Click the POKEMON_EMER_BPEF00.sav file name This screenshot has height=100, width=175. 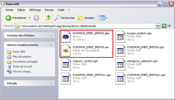[x=91, y=47]
